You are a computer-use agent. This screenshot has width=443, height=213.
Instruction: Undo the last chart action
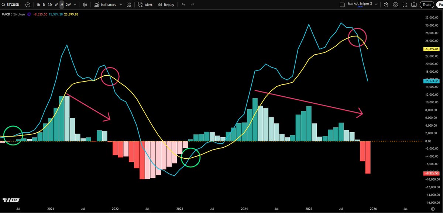(183, 5)
